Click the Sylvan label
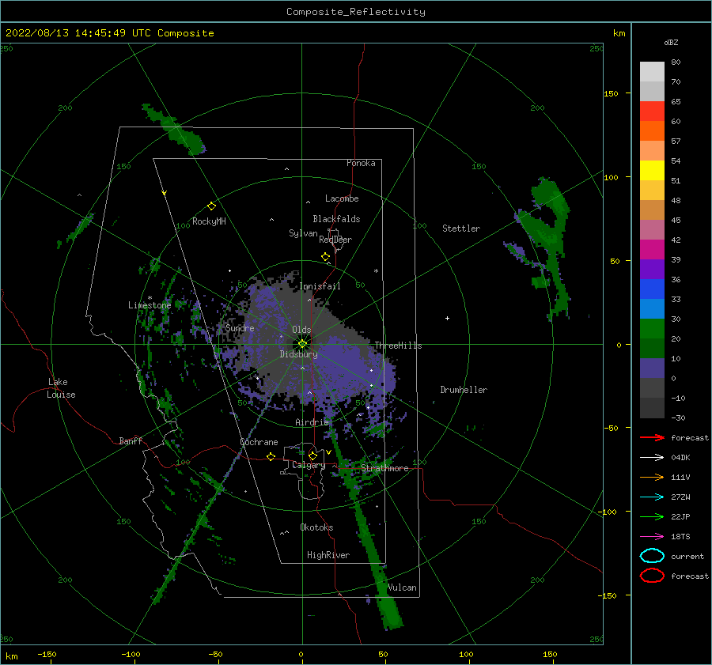The height and width of the screenshot is (665, 712). pyautogui.click(x=303, y=233)
